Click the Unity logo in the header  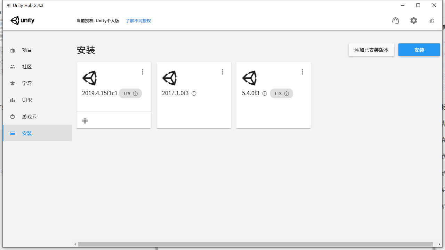click(22, 20)
